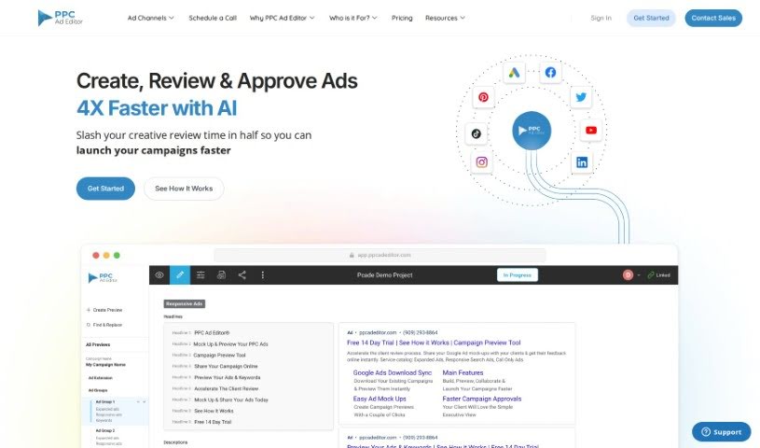760x448 pixels.
Task: Click the Twitter bird icon
Action: point(581,97)
